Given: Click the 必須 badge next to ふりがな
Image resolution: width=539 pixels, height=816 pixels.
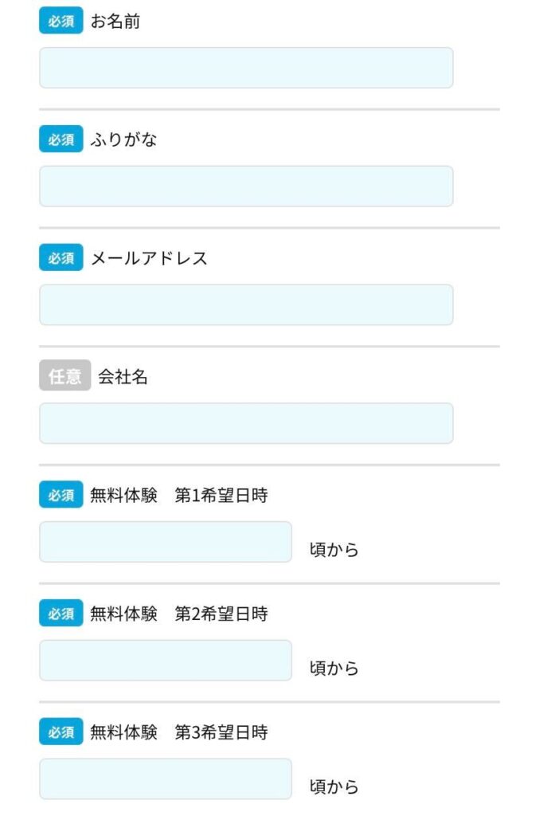Looking at the screenshot, I should coord(61,139).
